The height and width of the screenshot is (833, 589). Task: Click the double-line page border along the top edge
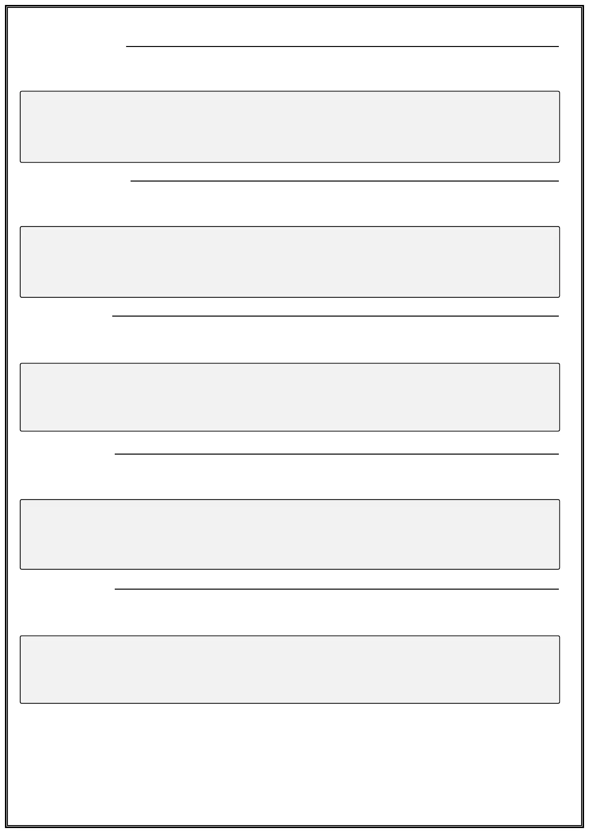[294, 7]
